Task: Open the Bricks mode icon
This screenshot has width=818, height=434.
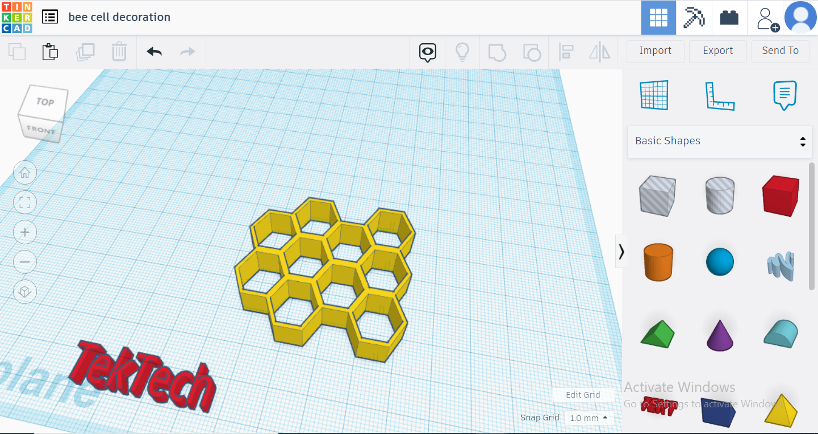Action: (729, 18)
